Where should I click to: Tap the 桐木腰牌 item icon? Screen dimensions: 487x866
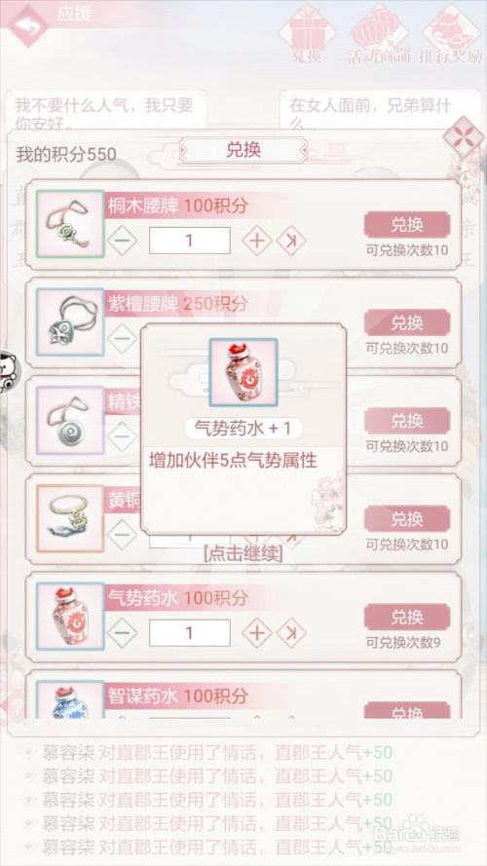71,224
